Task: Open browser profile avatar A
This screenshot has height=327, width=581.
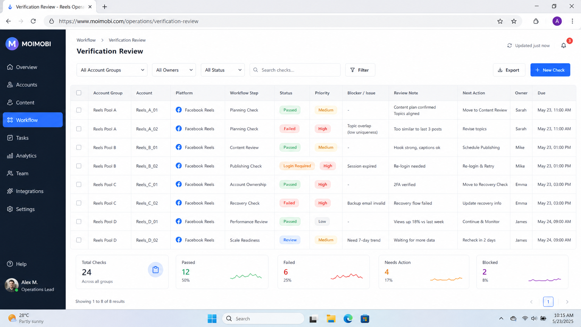Action: tap(557, 21)
